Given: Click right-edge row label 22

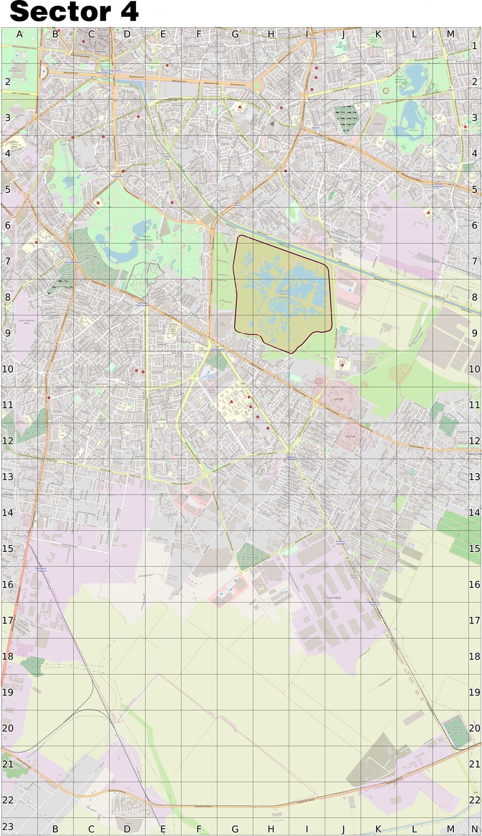Looking at the screenshot, I should [x=474, y=800].
